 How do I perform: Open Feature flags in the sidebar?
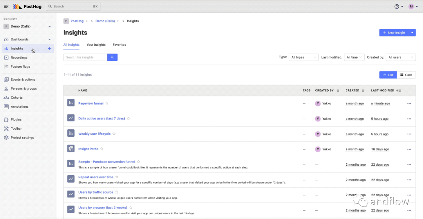pyautogui.click(x=20, y=67)
